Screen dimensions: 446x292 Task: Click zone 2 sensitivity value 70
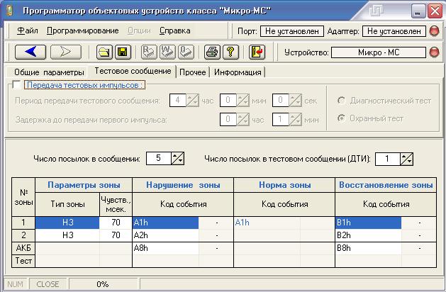pyautogui.click(x=116, y=235)
